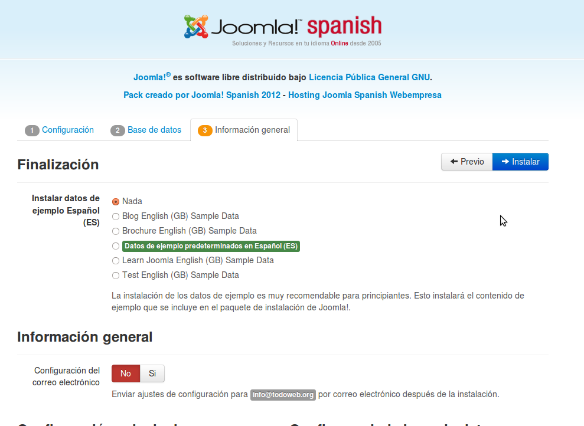This screenshot has width=584, height=426.
Task: Switch email configuration toggle to Si
Action: (152, 373)
